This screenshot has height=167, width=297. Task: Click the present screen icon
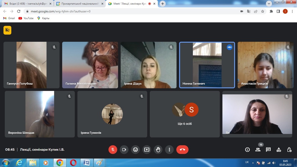pos(147,150)
